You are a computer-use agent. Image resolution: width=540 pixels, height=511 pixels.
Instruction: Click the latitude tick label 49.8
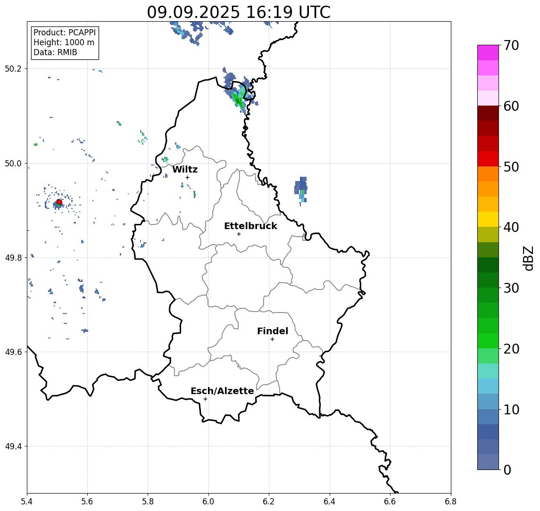[13, 258]
